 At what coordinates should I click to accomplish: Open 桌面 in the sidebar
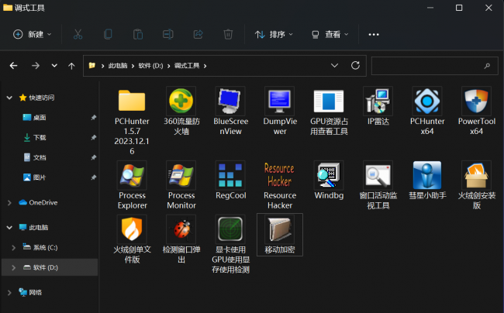click(x=40, y=118)
